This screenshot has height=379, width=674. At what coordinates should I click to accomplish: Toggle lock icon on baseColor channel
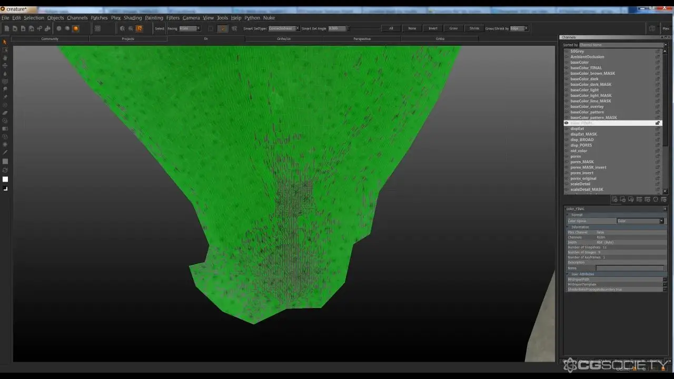(x=657, y=63)
